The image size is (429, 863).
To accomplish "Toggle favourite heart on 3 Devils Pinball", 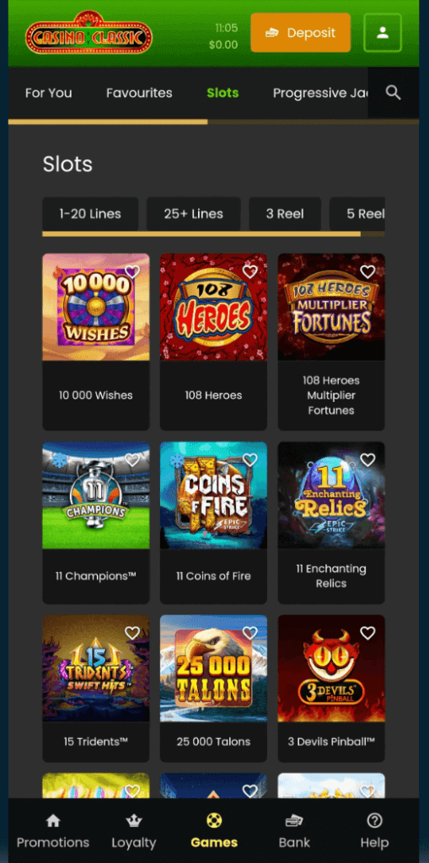I will tap(367, 633).
